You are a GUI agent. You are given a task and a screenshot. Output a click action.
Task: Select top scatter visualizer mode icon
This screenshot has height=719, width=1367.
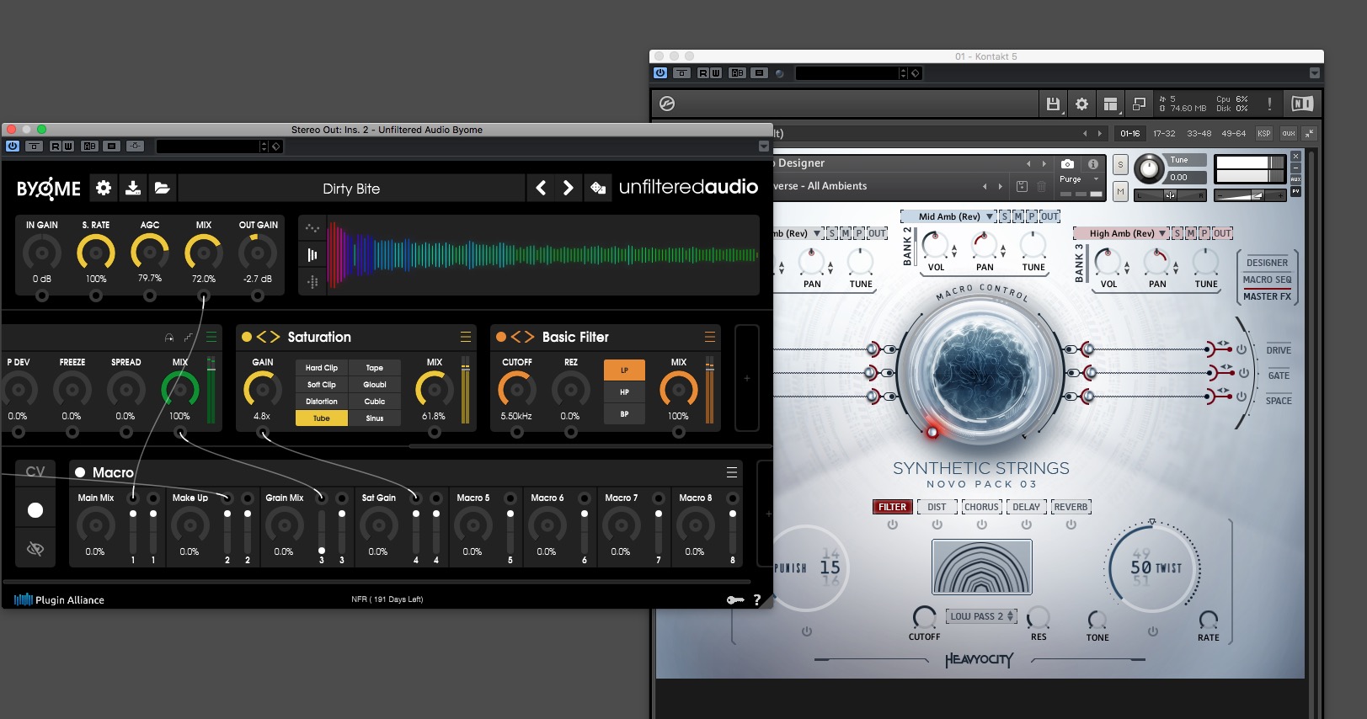point(312,227)
